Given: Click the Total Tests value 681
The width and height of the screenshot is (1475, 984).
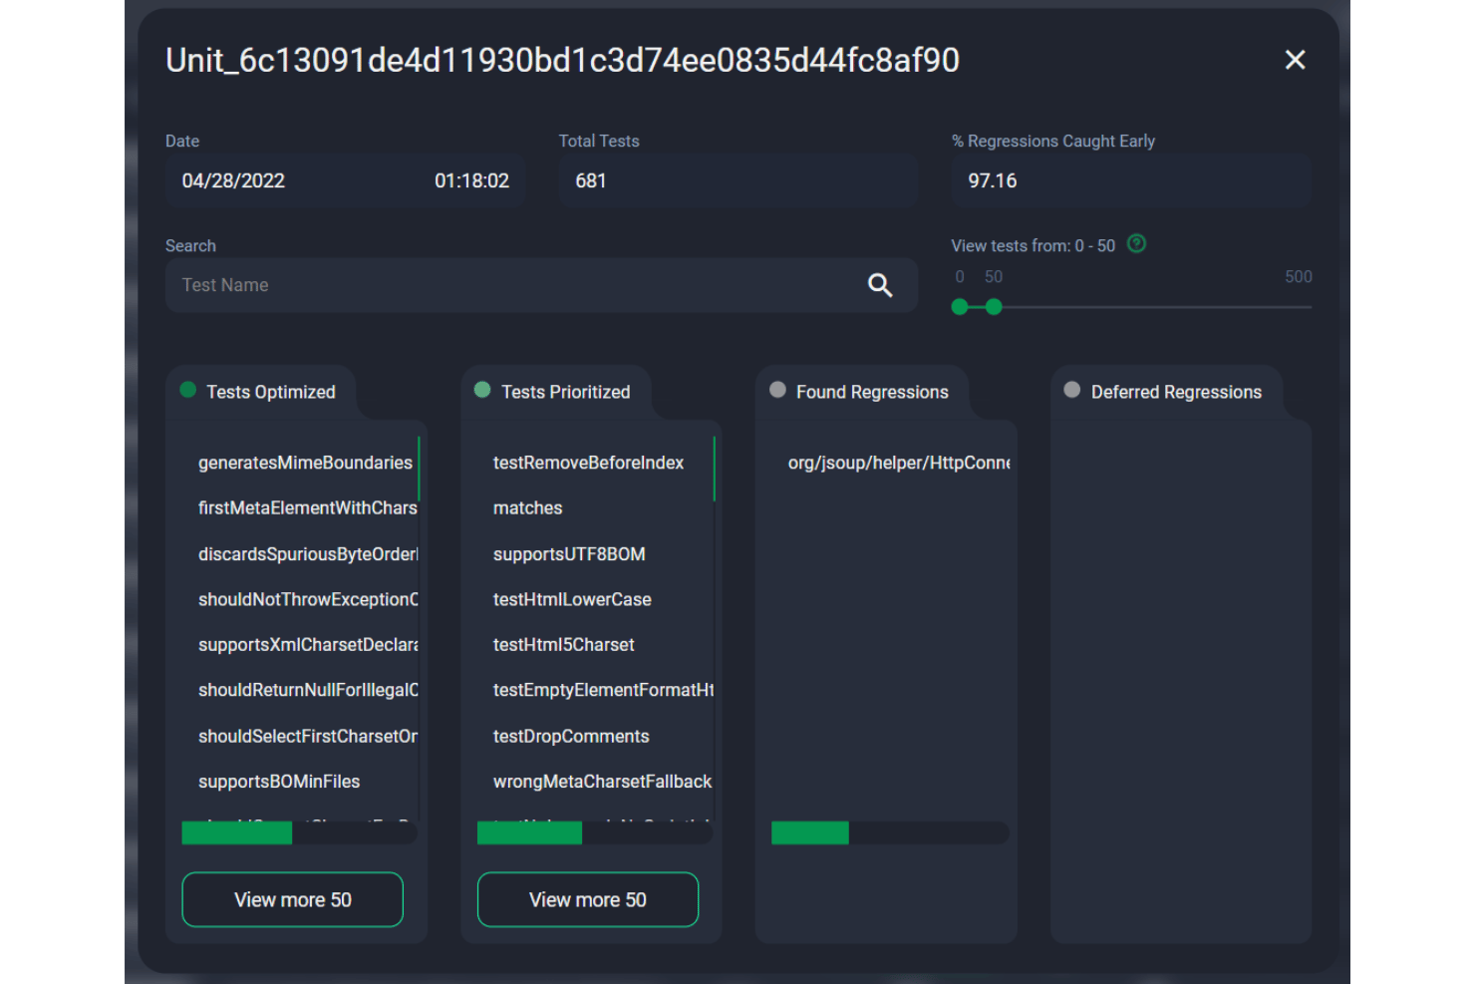Looking at the screenshot, I should click(591, 180).
